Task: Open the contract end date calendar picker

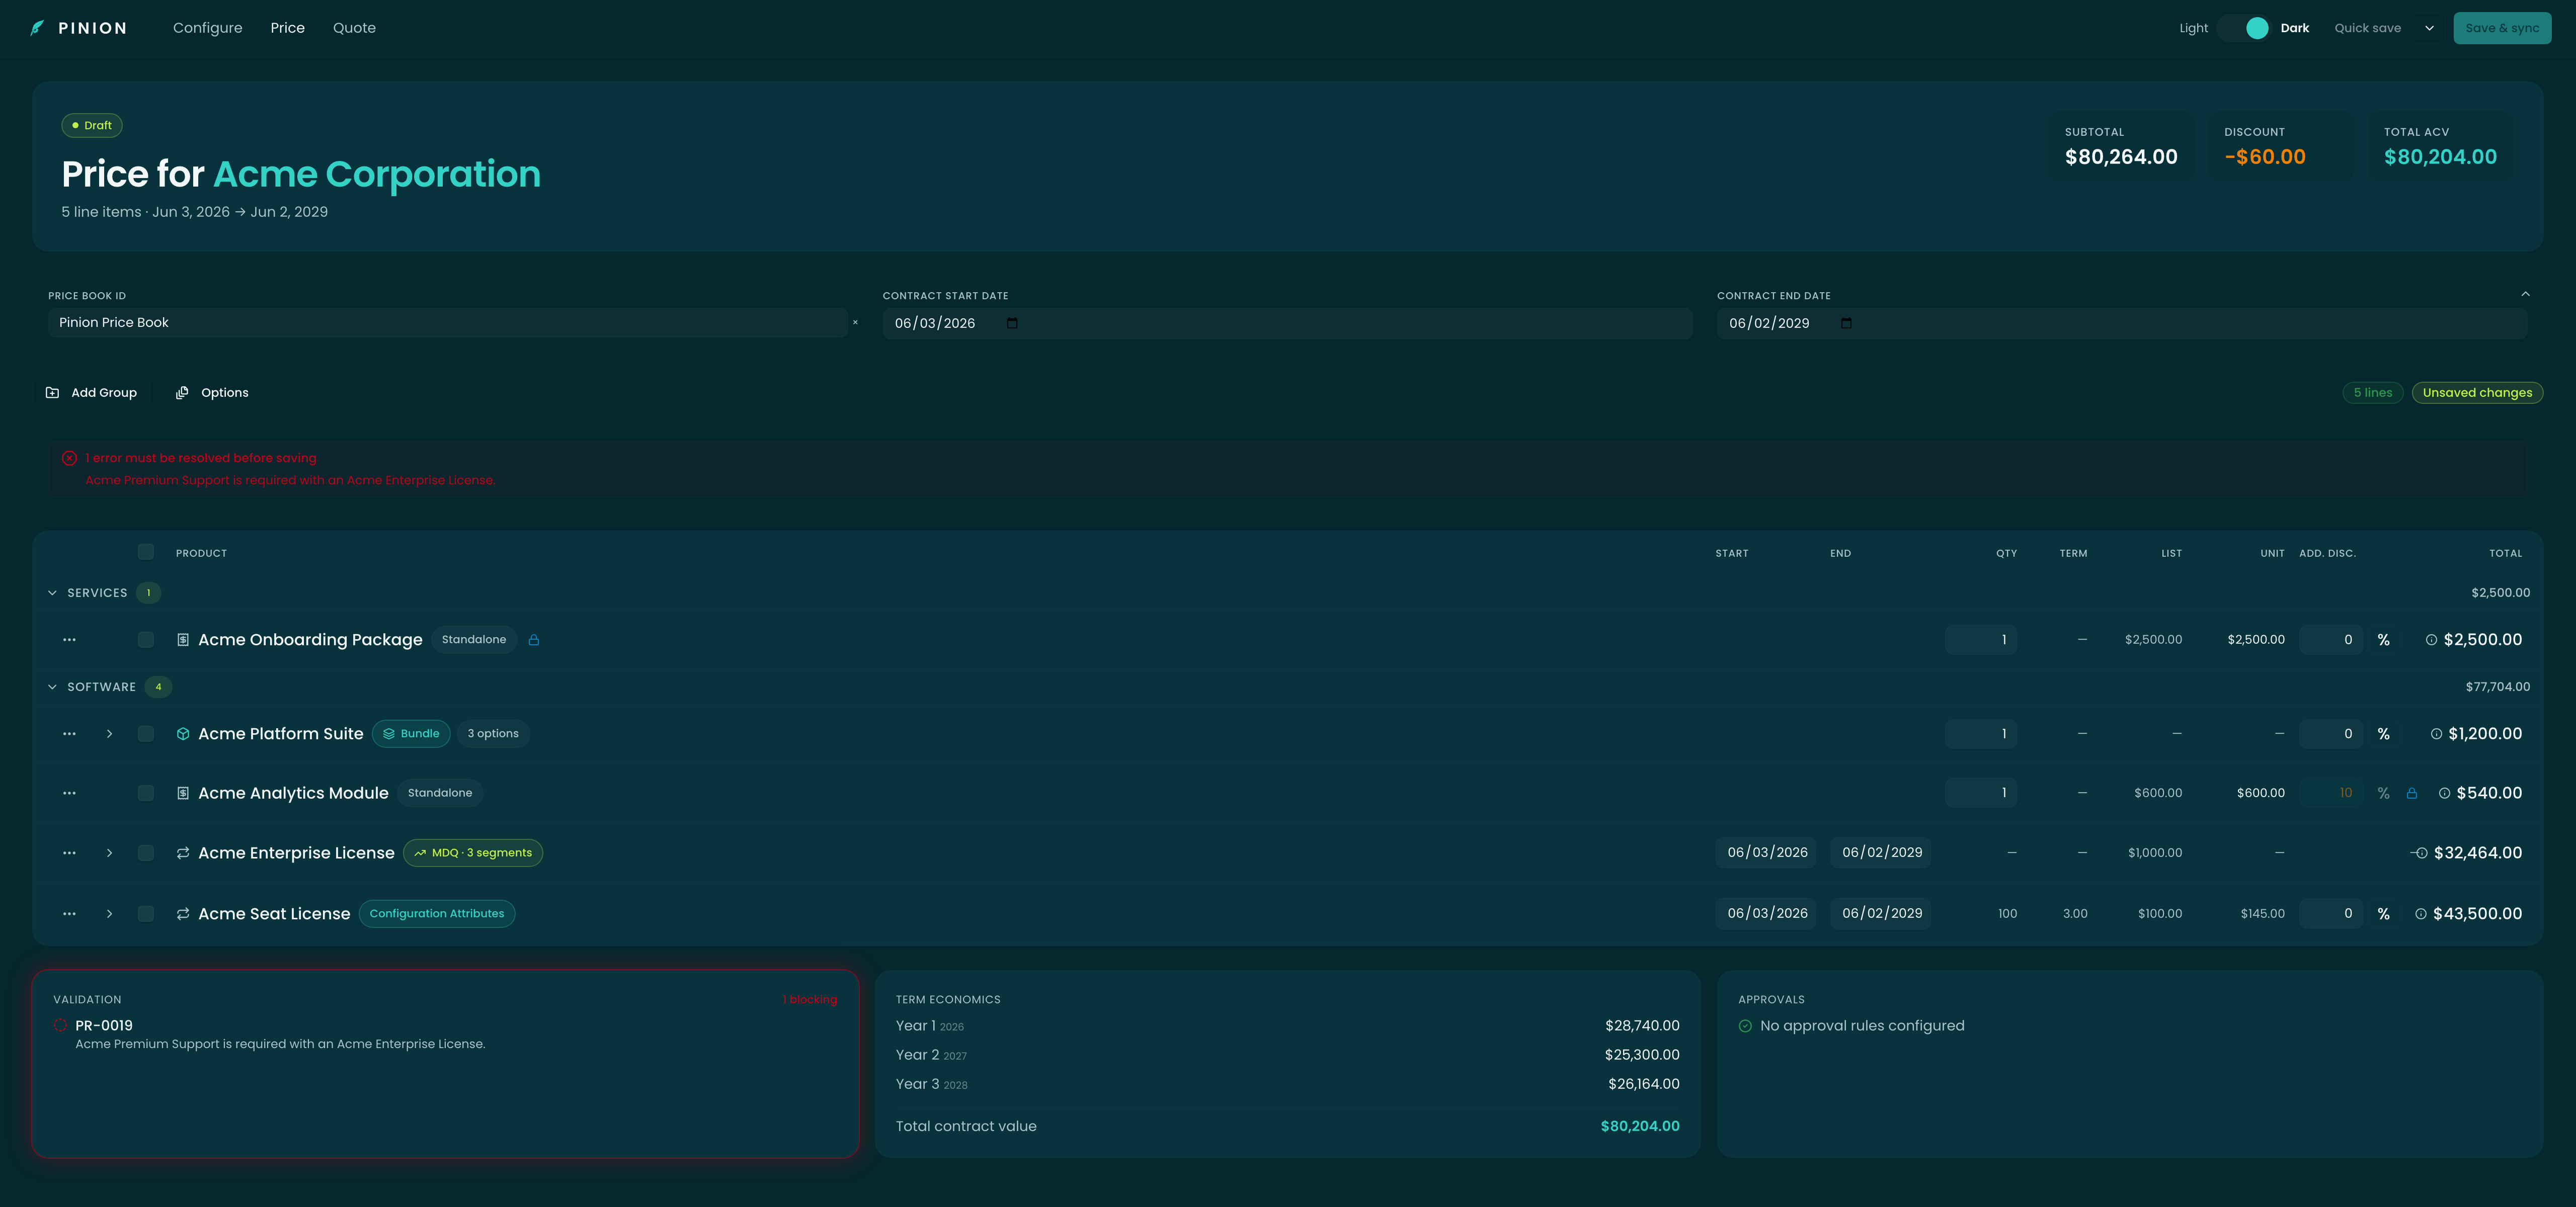Action: click(1846, 323)
